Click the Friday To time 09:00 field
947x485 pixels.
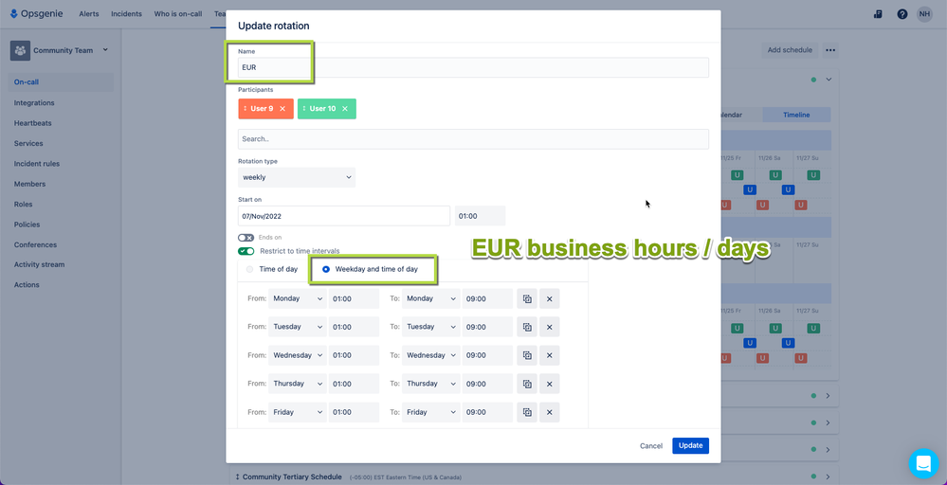point(487,412)
